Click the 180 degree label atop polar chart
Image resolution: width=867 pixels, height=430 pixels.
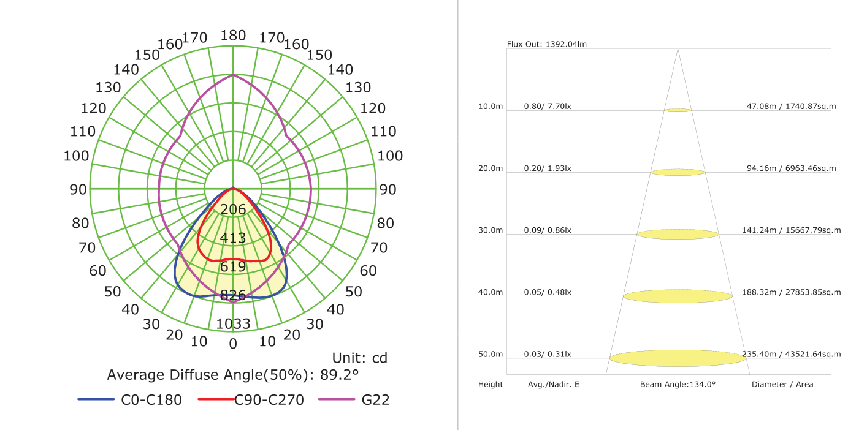coord(233,36)
